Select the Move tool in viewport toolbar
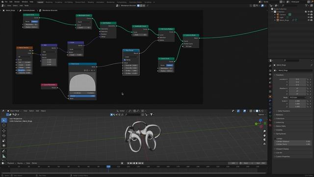 [x=4, y=131]
